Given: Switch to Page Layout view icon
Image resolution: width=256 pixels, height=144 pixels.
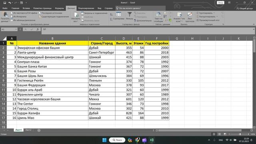Looking at the screenshot, I should click(x=220, y=134).
